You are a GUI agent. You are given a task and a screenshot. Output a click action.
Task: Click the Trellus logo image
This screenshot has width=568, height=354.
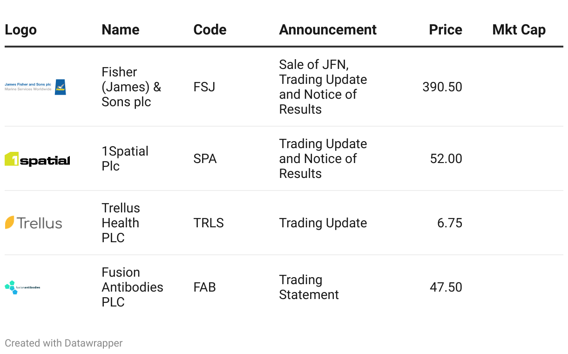coord(34,223)
